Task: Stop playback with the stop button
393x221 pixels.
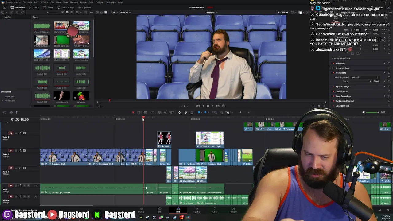Action: click(x=208, y=106)
